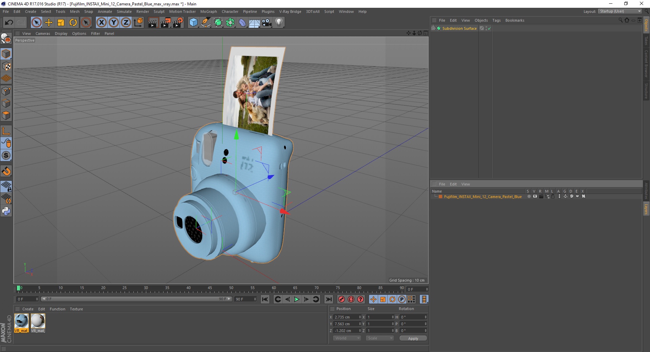The height and width of the screenshot is (352, 650).
Task: Activate the Scale tool
Action: coord(61,23)
